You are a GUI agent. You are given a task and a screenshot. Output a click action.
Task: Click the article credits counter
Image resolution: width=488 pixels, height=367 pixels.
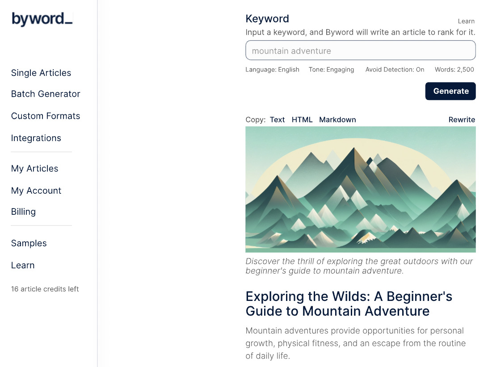click(x=45, y=289)
